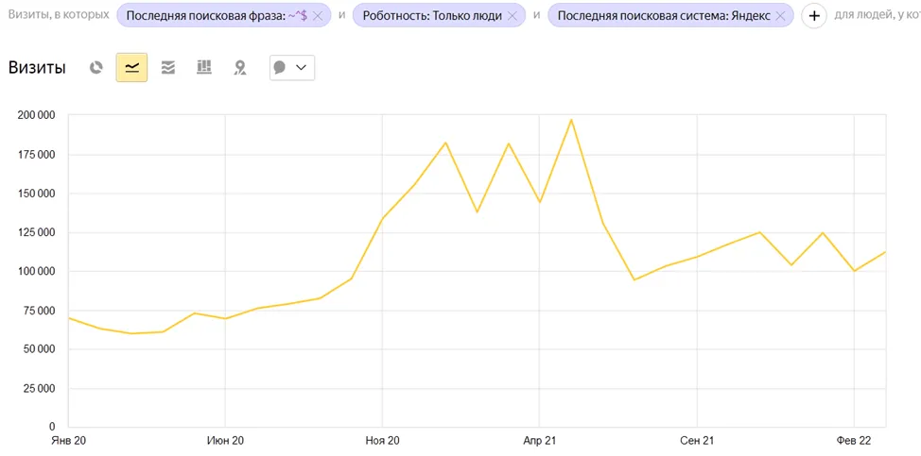Add a new visit filter condition
Viewport: 921px width, 456px height.
pyautogui.click(x=814, y=16)
